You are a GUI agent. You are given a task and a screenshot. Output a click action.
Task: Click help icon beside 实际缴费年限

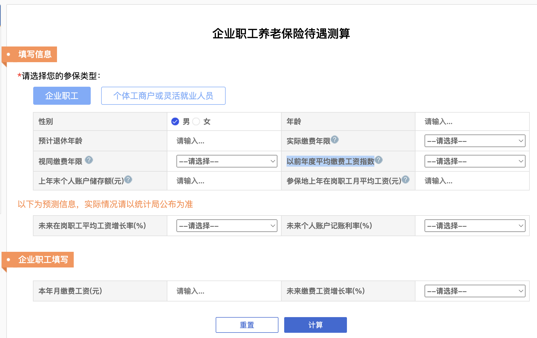tap(335, 140)
